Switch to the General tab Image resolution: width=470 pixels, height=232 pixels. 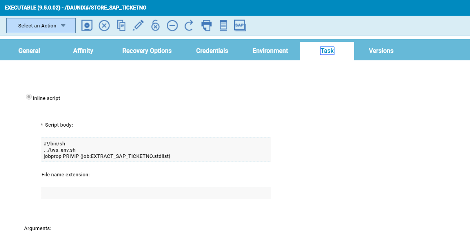pos(29,51)
